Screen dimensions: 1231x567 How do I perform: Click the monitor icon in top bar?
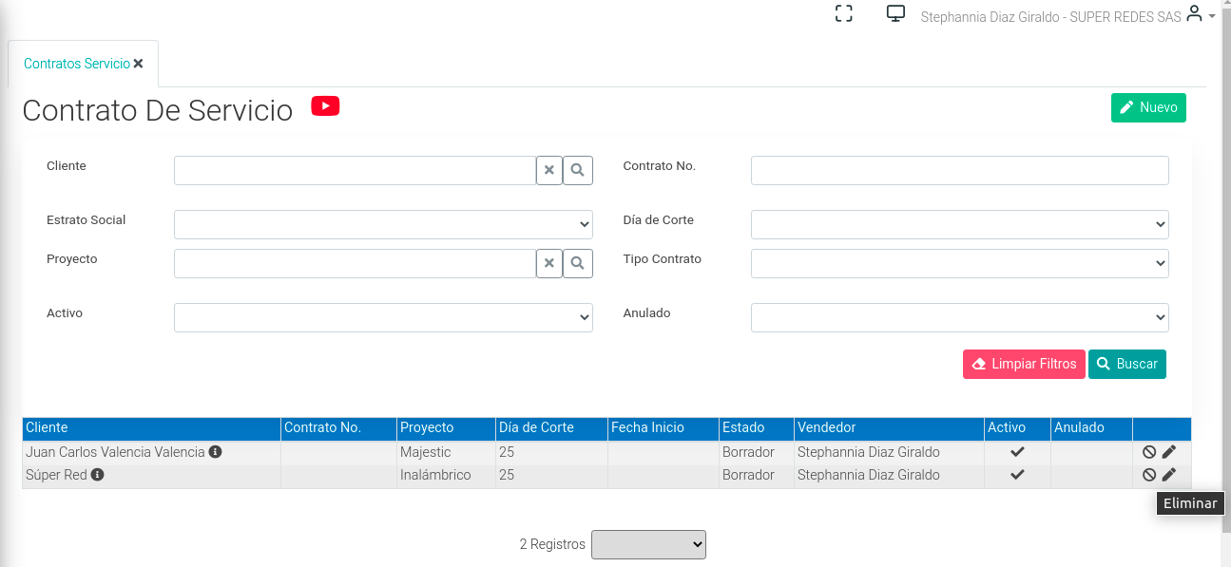pos(895,13)
